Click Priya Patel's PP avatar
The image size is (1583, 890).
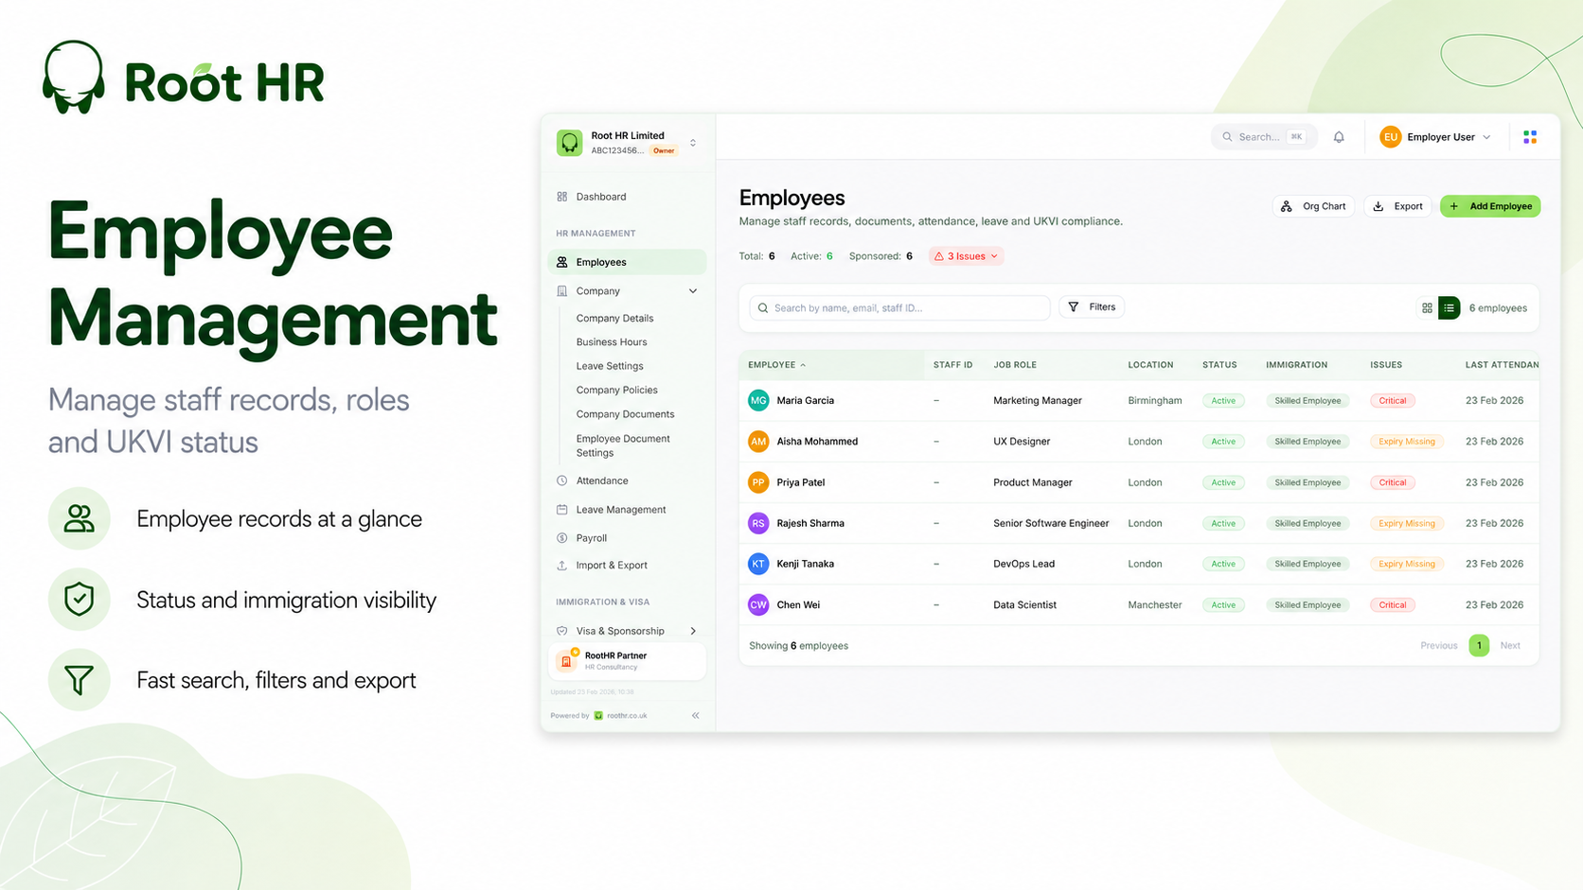coord(758,482)
